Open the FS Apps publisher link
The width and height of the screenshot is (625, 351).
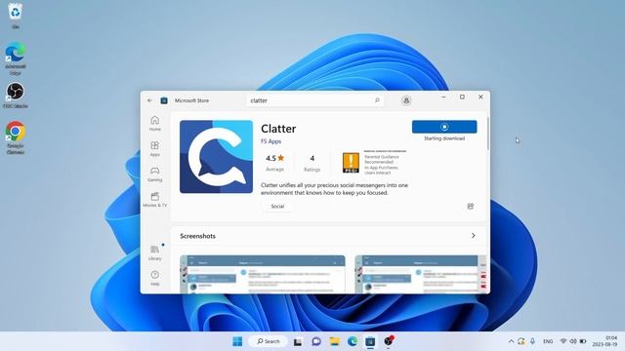[271, 141]
